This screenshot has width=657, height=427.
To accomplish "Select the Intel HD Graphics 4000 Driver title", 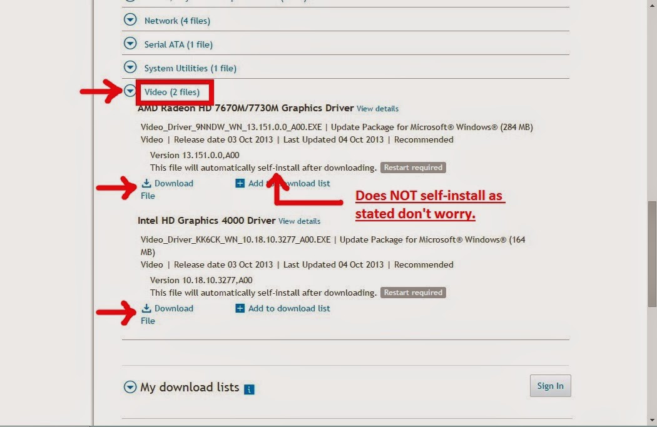I will tap(206, 221).
